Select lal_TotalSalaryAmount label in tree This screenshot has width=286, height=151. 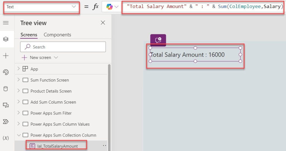58,146
